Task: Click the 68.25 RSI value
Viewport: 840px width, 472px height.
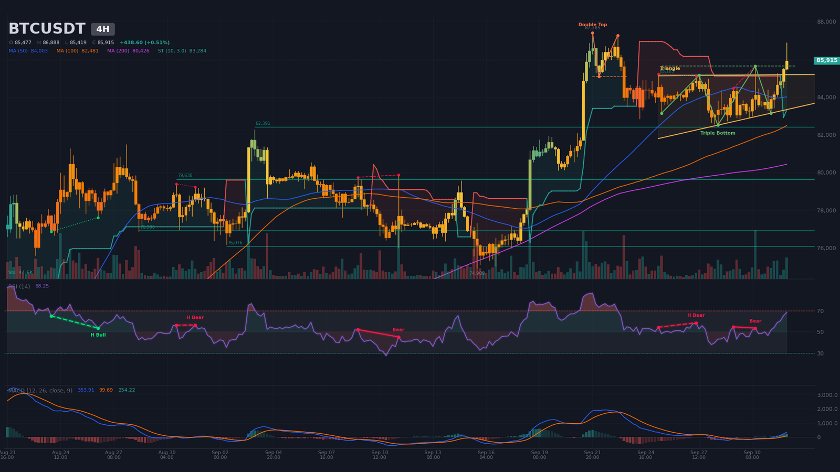Action: point(42,286)
